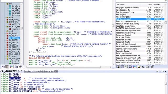Select Fsdef.c (fs\fscache) file

(x=140, y=53)
